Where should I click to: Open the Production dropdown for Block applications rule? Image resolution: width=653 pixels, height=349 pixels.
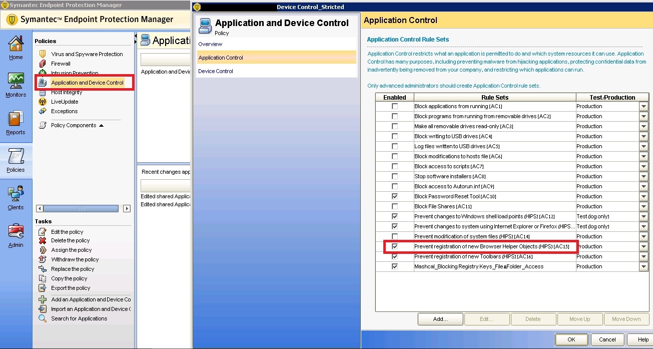click(x=644, y=106)
